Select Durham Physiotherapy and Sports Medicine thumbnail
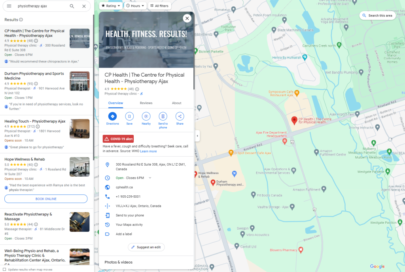 click(x=79, y=81)
